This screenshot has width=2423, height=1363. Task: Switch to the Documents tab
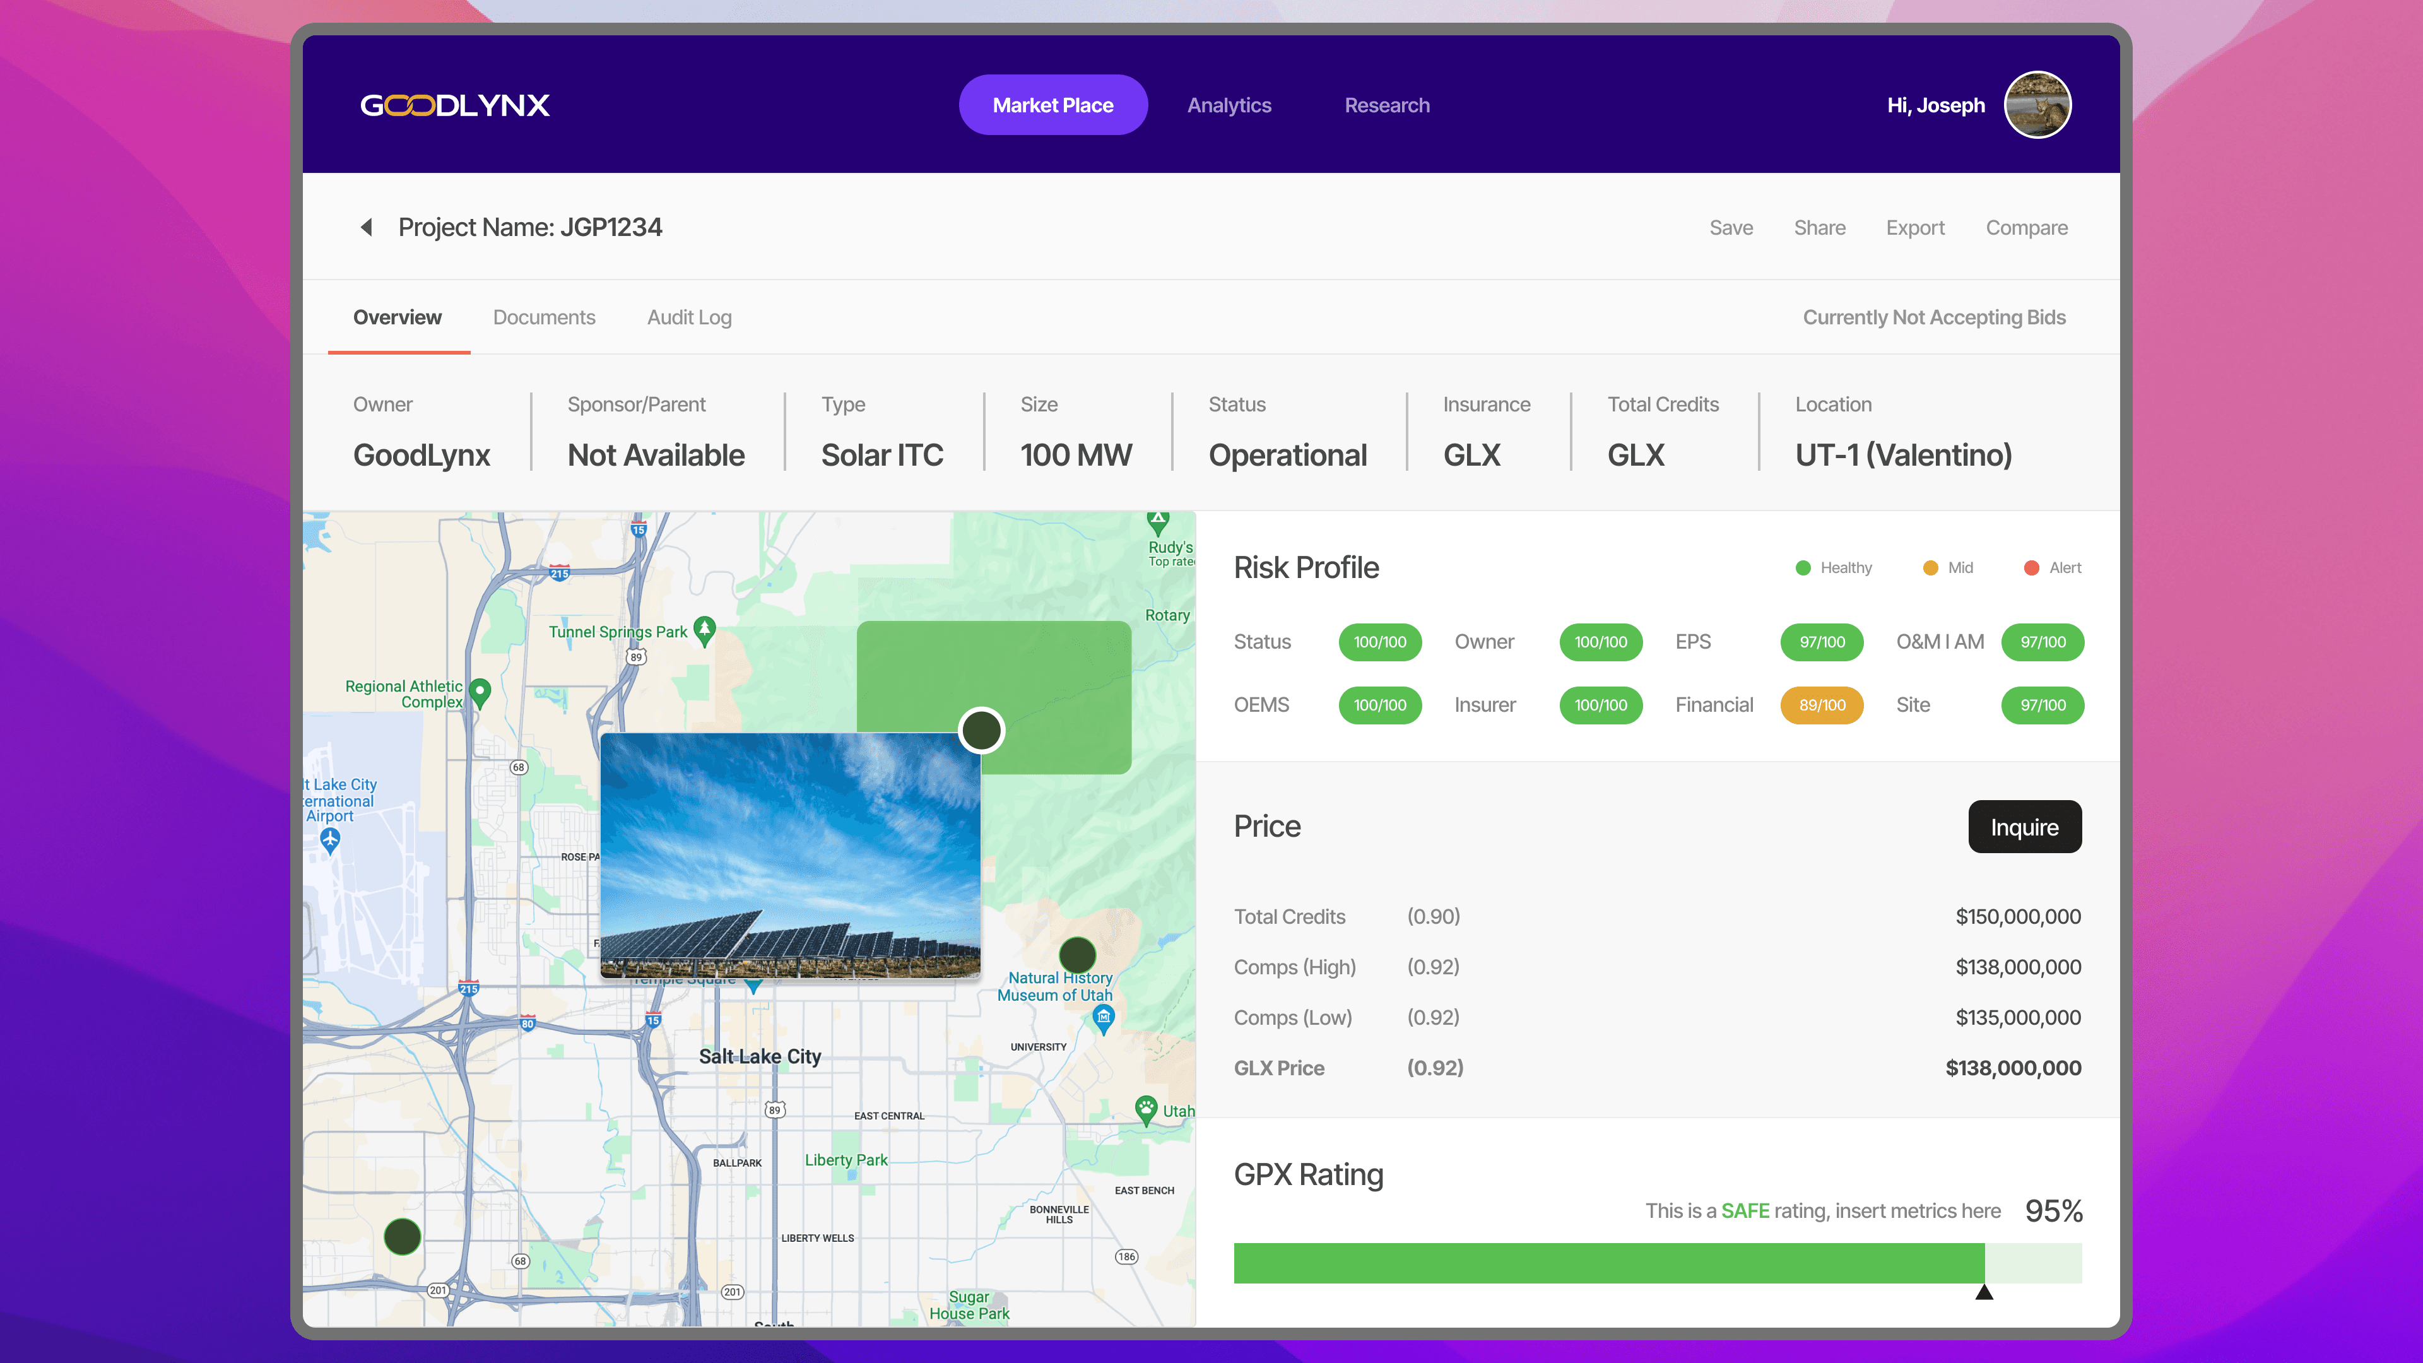pyautogui.click(x=544, y=317)
